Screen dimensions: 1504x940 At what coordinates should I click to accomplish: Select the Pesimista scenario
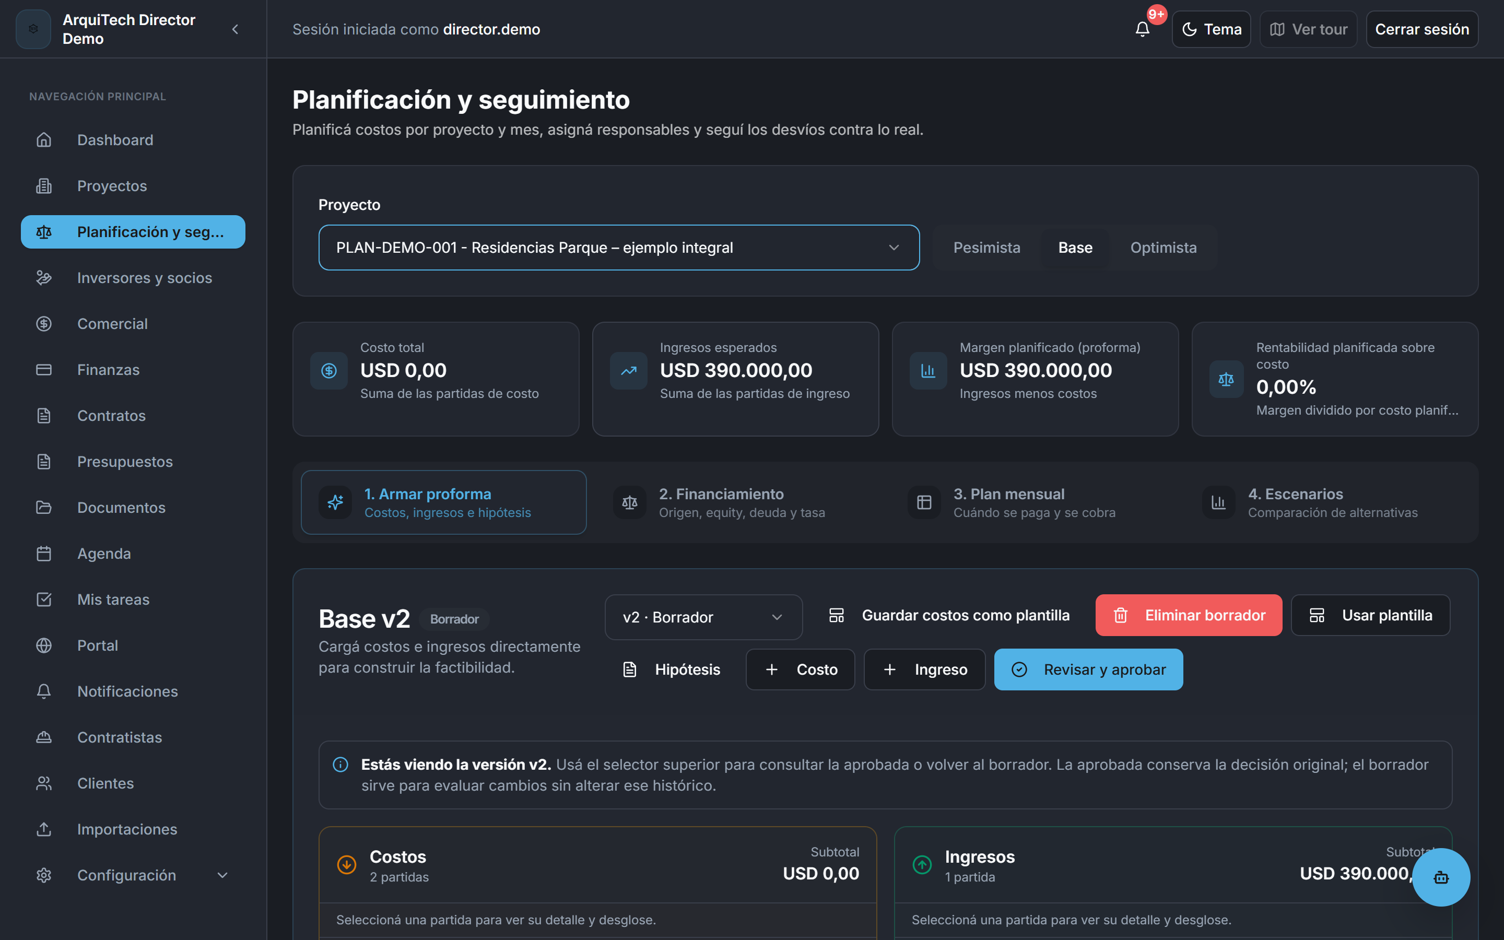pyautogui.click(x=987, y=248)
